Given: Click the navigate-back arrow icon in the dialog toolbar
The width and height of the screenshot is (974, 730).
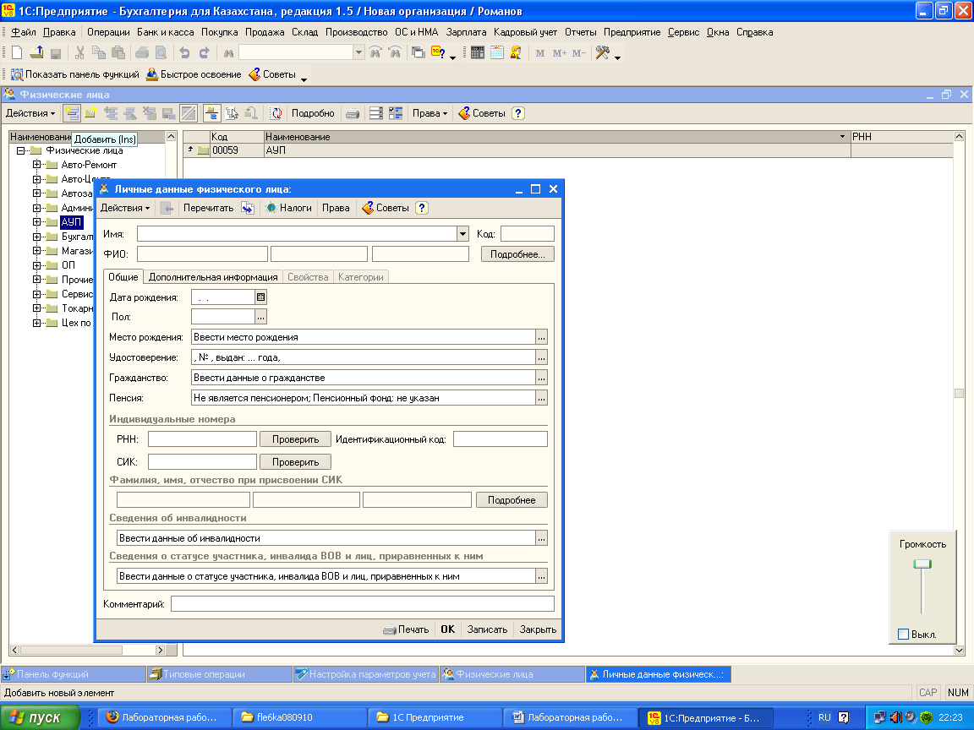Looking at the screenshot, I should point(167,208).
